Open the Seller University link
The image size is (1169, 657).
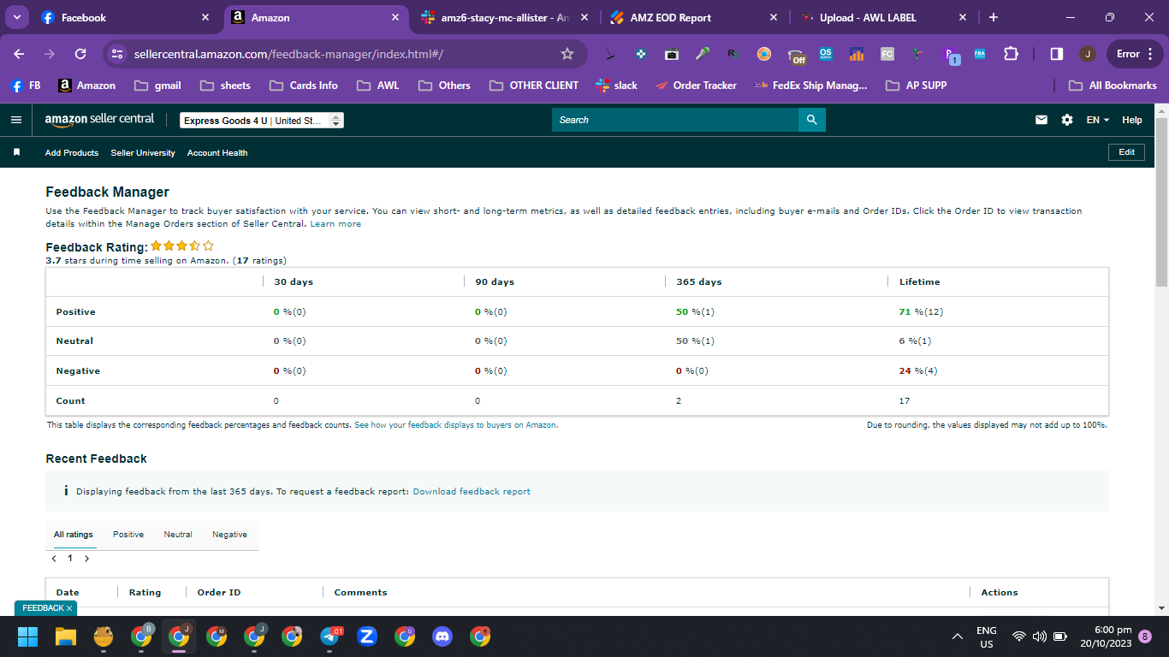click(x=143, y=153)
